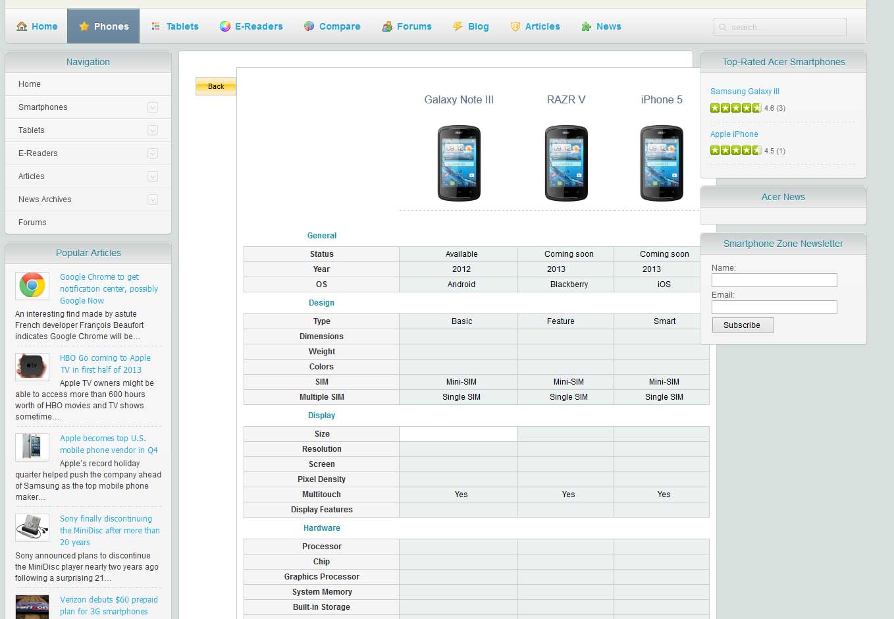Image resolution: width=894 pixels, height=619 pixels.
Task: Select E-Readers in the Navigation sidebar
Action: (x=88, y=153)
